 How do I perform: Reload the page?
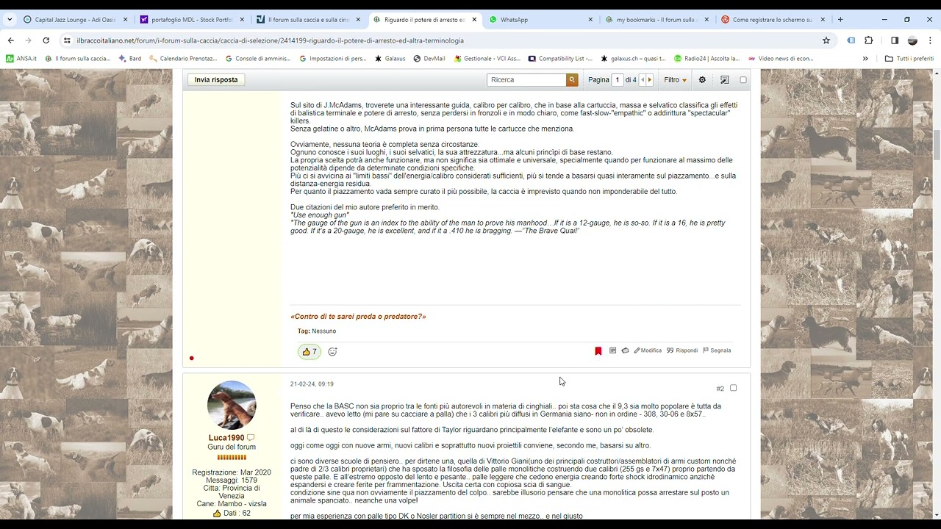(46, 40)
